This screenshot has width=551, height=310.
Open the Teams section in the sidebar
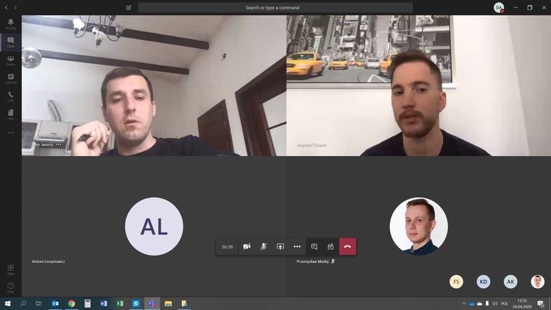[x=10, y=60]
